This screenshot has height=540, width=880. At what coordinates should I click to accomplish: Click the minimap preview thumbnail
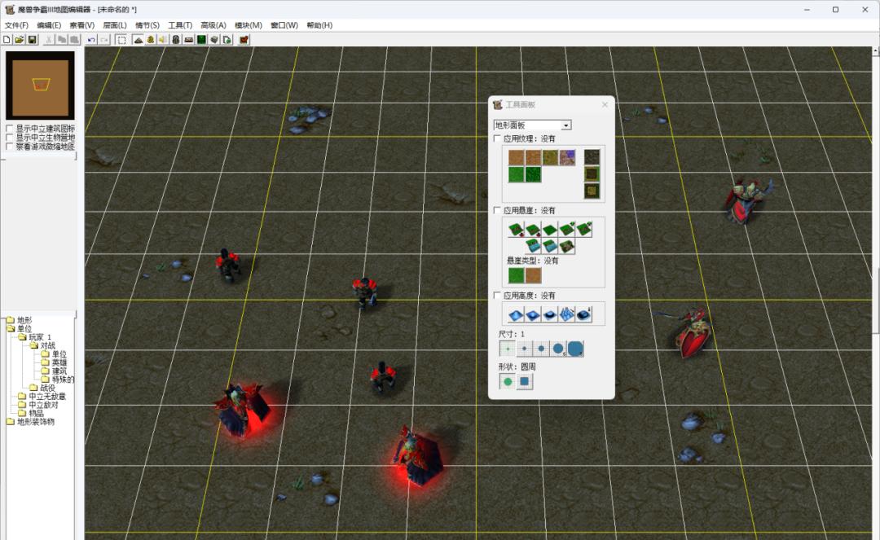click(x=40, y=86)
